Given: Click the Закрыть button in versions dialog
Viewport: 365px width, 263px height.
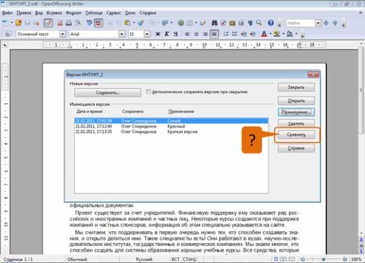Looking at the screenshot, I should (296, 87).
